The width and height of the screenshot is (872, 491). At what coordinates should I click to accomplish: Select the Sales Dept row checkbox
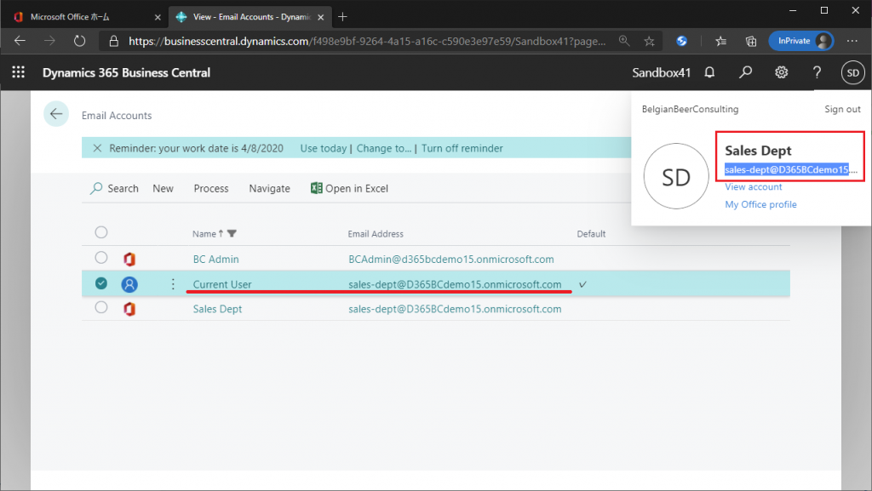coord(101,307)
